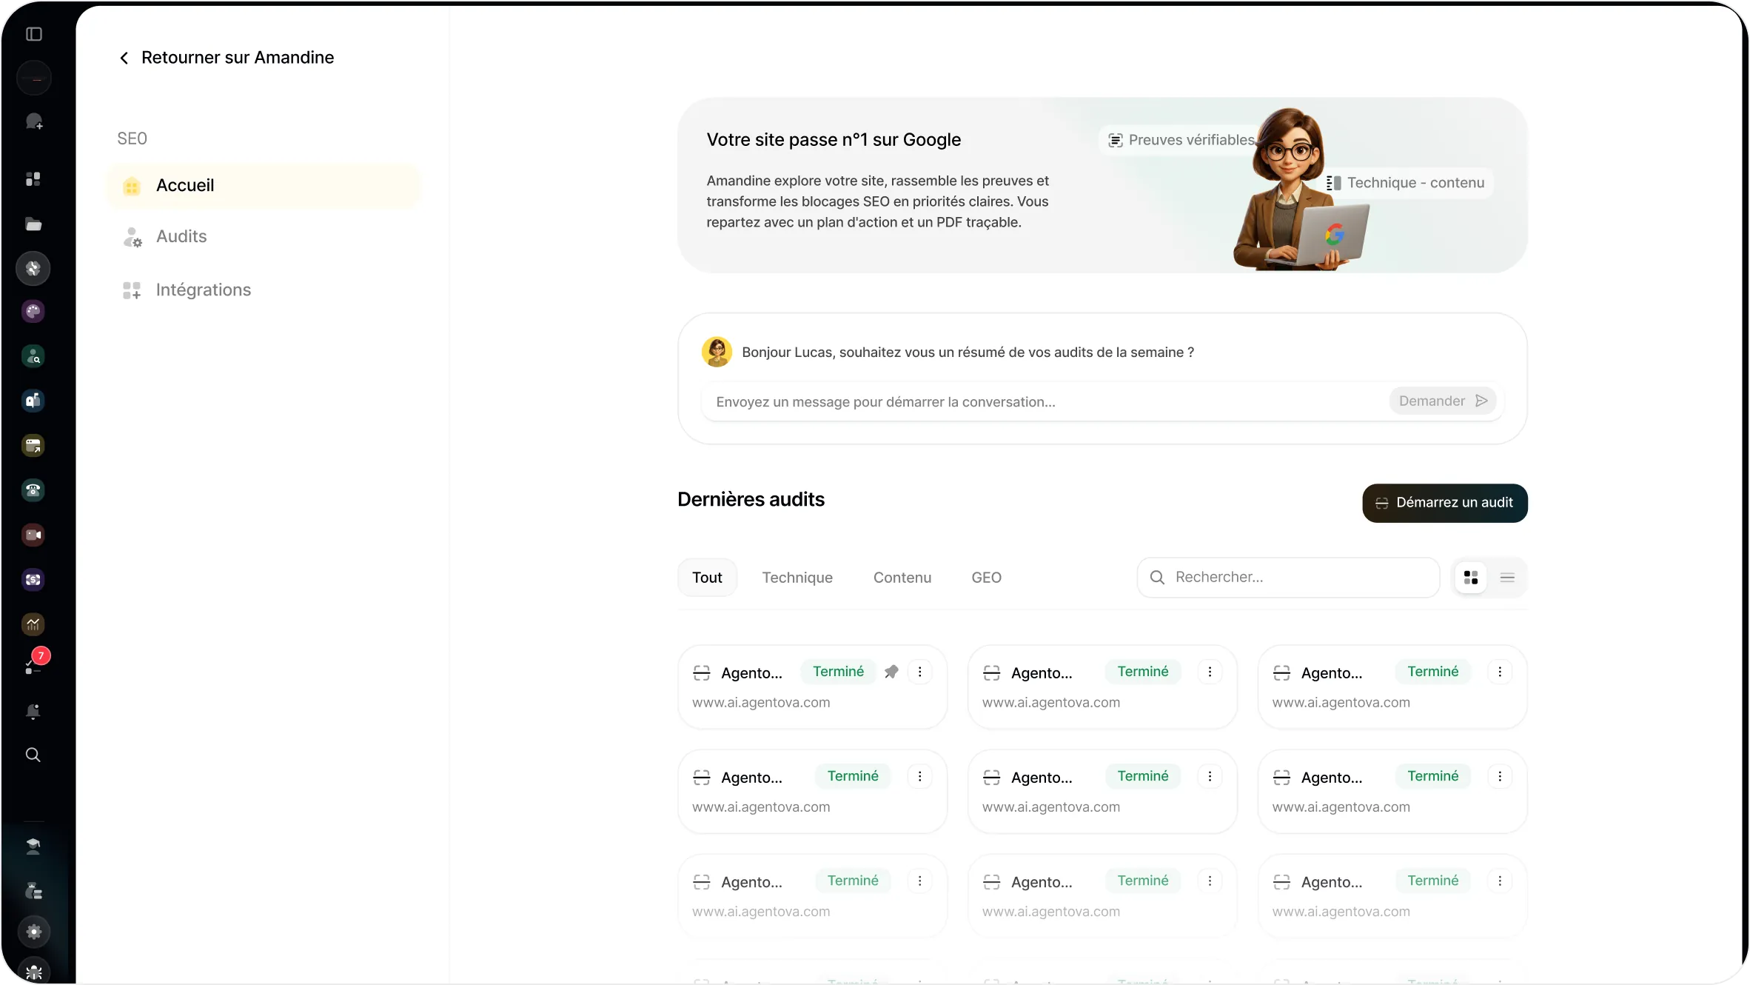The height and width of the screenshot is (985, 1750).
Task: Start a new chat via the bubble-plus icon
Action: [34, 121]
